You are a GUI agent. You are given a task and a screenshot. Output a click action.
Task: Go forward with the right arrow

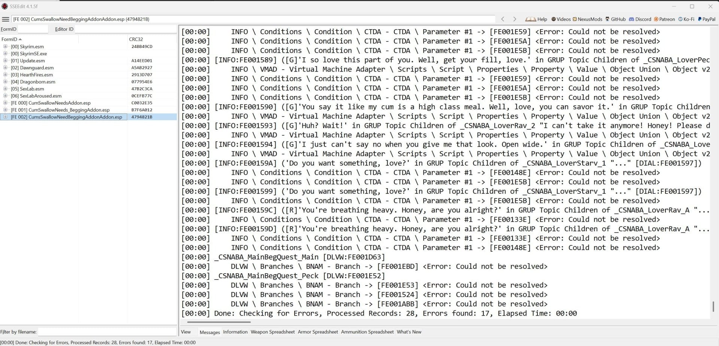coord(515,19)
